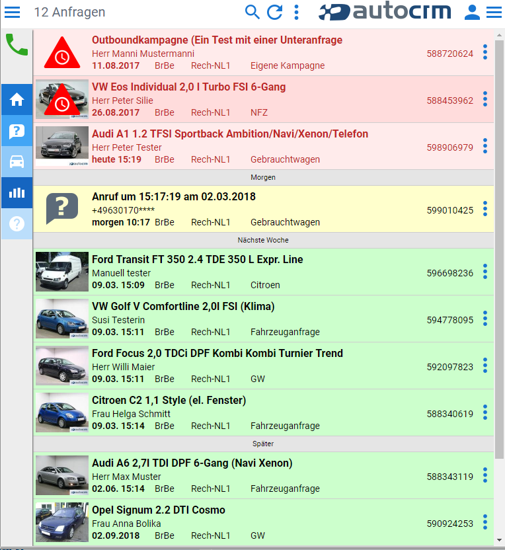The width and height of the screenshot is (505, 550).
Task: Click the scrollbar down arrow
Action: tap(499, 541)
